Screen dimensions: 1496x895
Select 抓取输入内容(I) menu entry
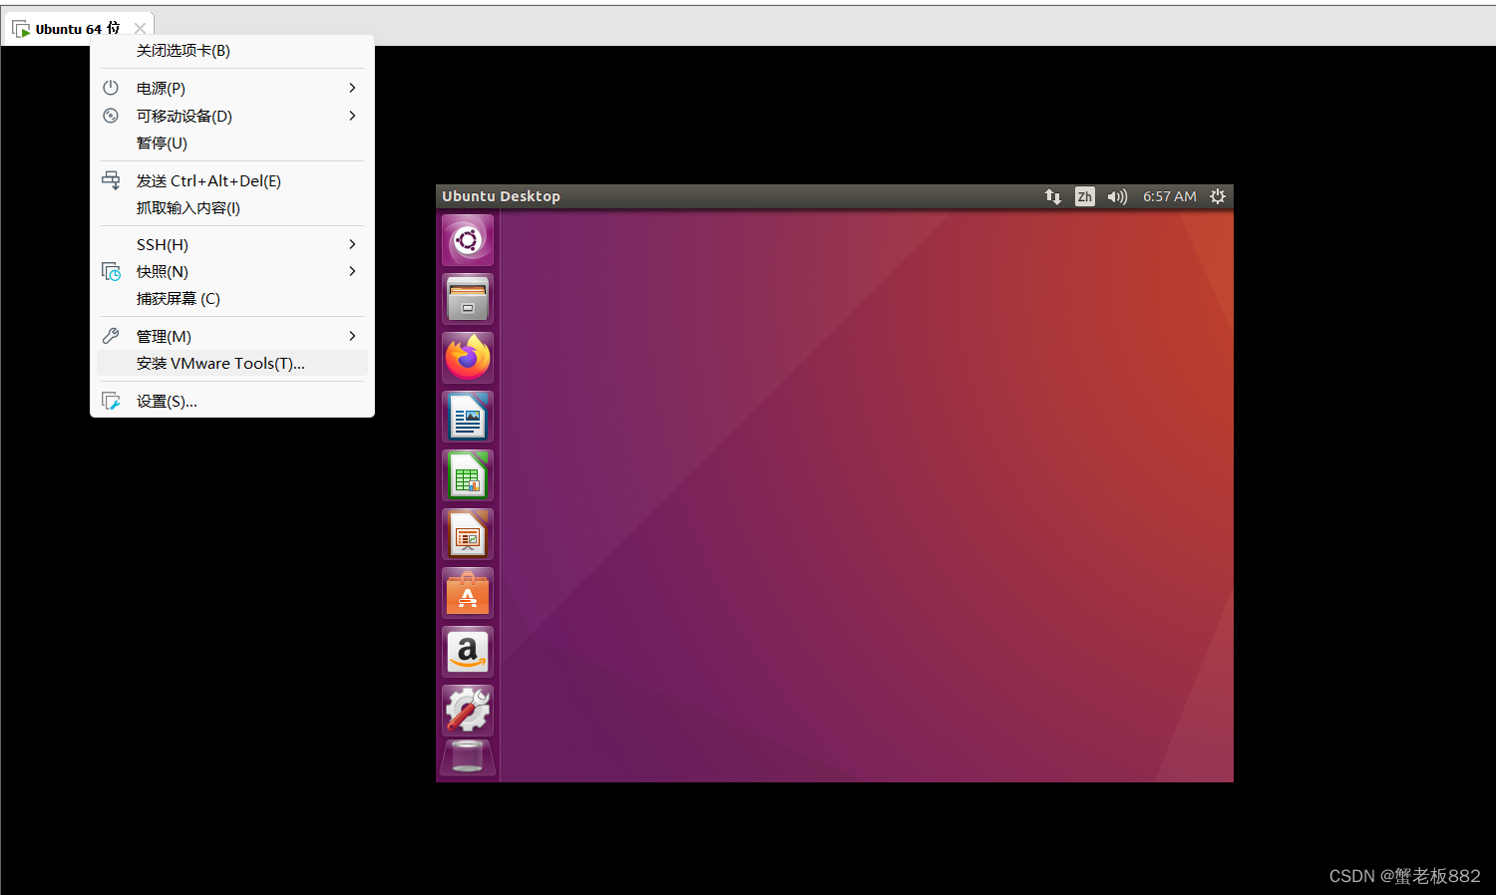click(x=232, y=208)
